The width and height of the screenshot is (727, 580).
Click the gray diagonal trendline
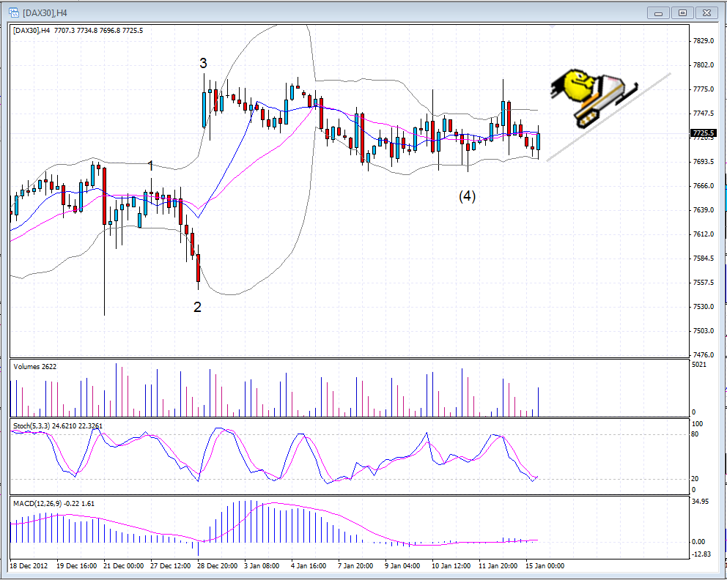608,116
